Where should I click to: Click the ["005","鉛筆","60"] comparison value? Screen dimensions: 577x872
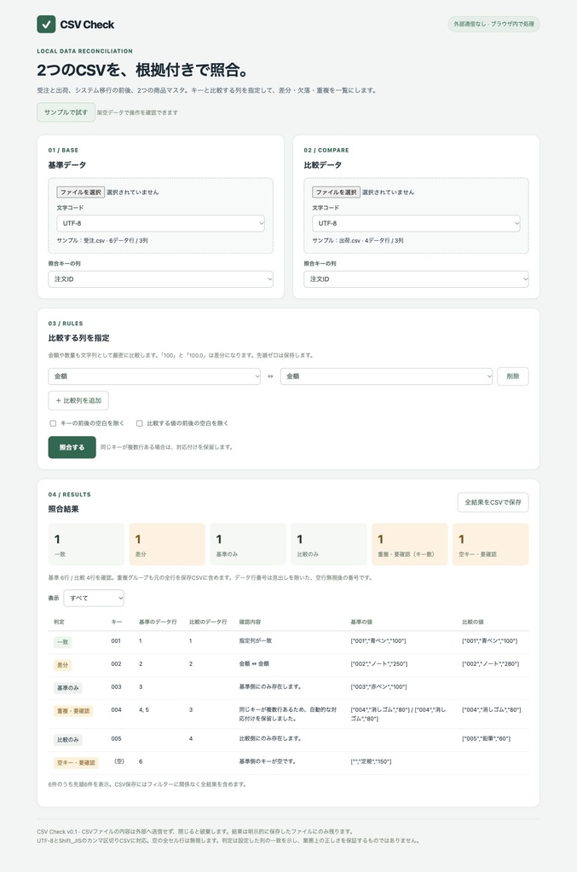coord(486,738)
